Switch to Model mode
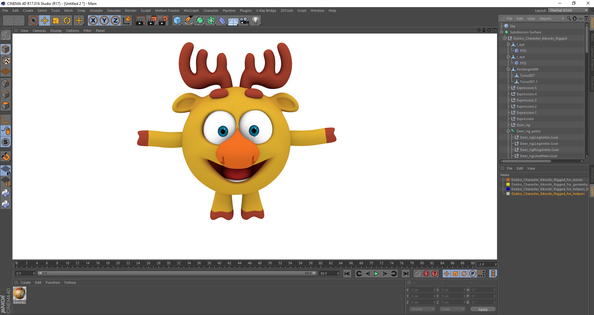 tap(6, 49)
